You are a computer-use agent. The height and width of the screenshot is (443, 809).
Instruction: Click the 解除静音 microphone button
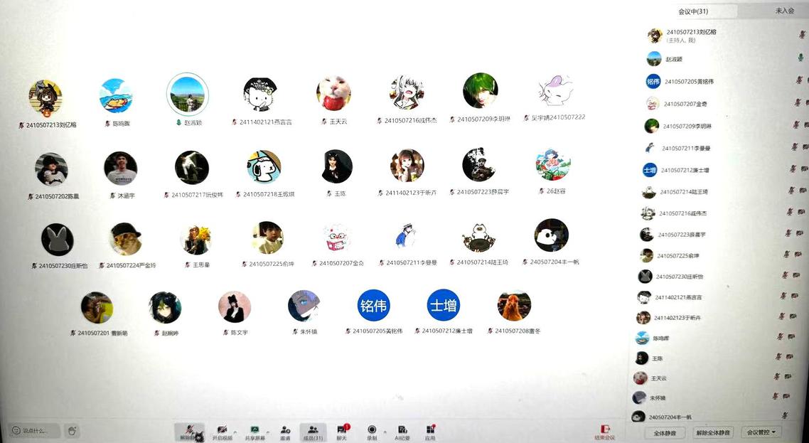click(189, 431)
